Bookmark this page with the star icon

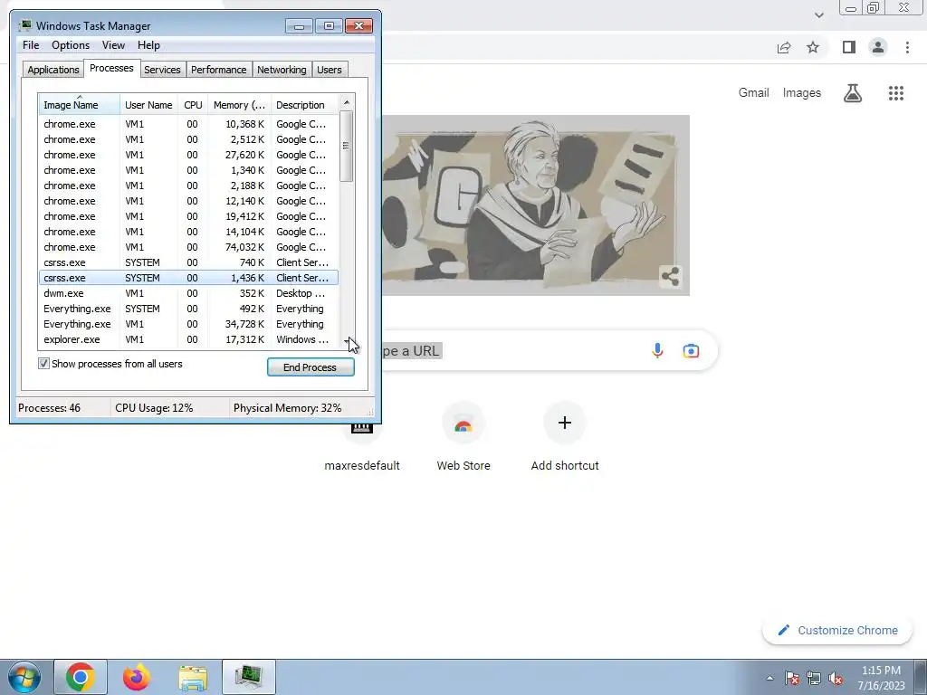(813, 47)
